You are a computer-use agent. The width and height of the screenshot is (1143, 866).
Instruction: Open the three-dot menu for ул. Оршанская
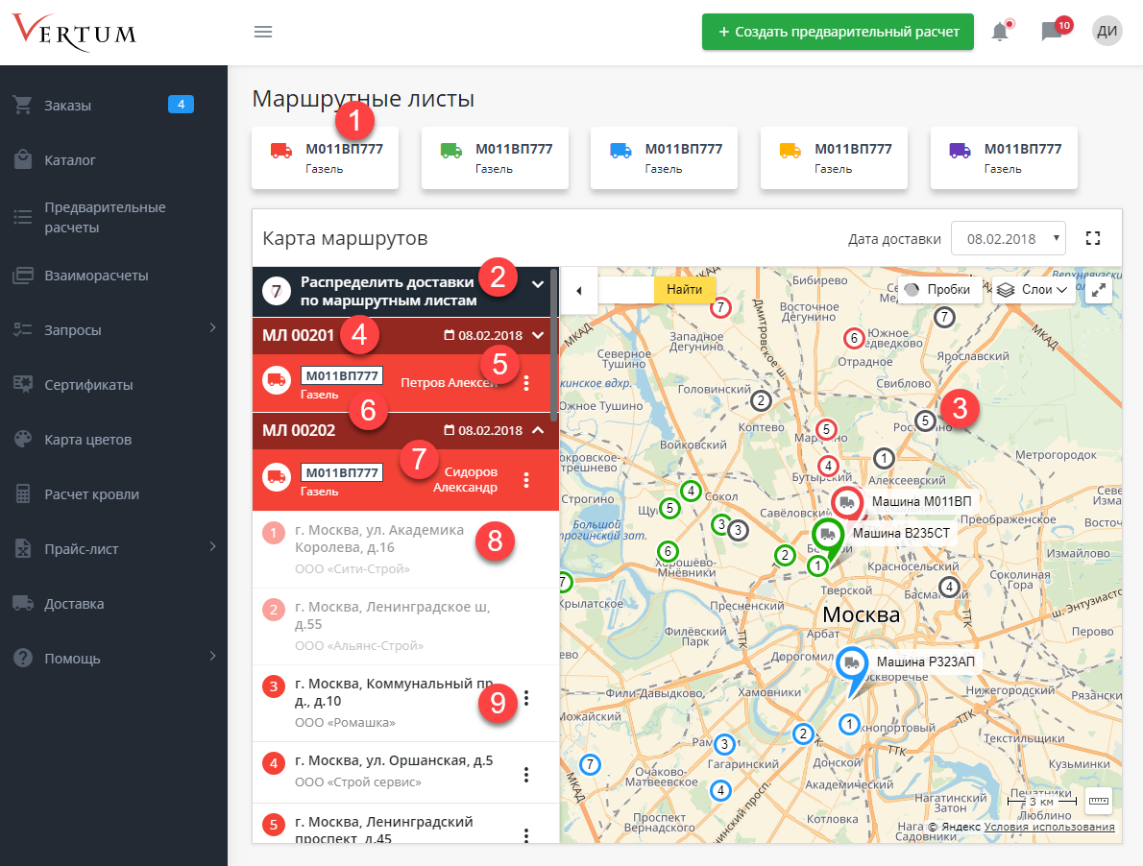[x=525, y=773]
